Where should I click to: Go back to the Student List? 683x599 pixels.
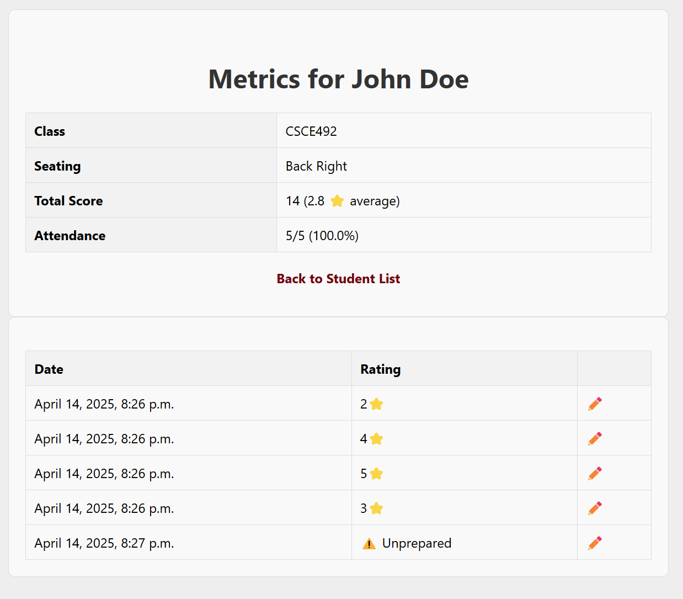[x=338, y=279]
